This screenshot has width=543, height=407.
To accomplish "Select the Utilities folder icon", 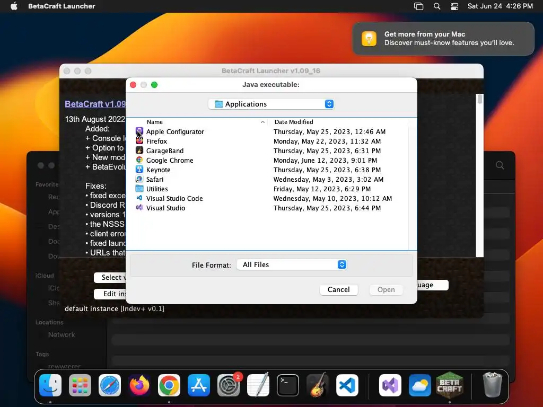I will pos(139,189).
